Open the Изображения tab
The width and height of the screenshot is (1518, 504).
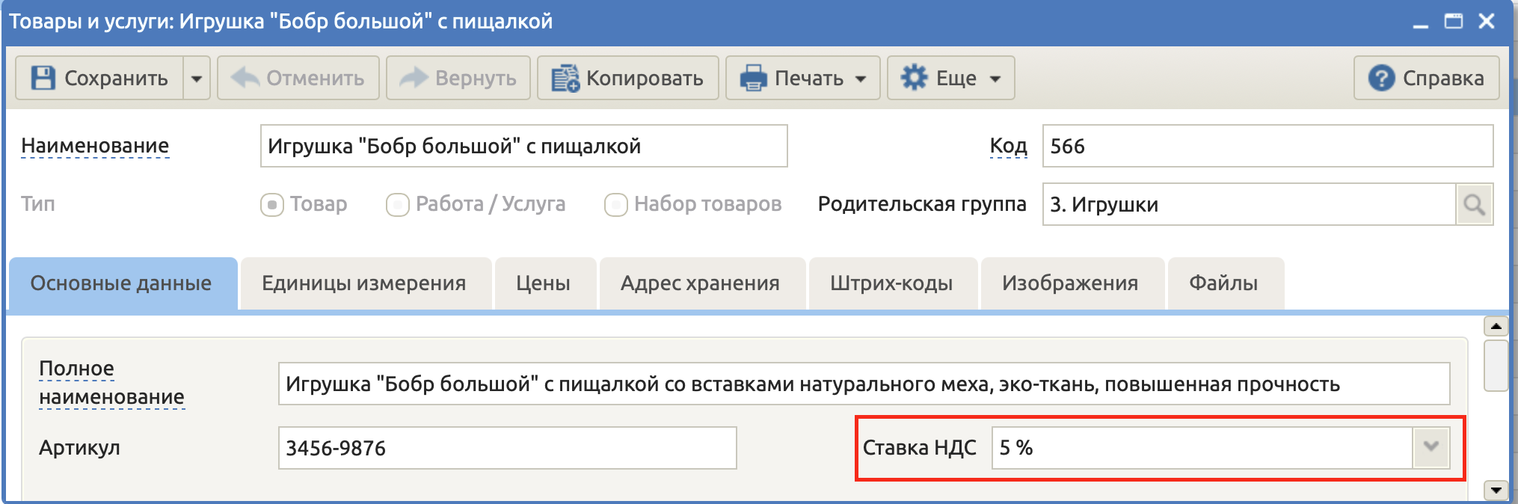click(x=1070, y=283)
